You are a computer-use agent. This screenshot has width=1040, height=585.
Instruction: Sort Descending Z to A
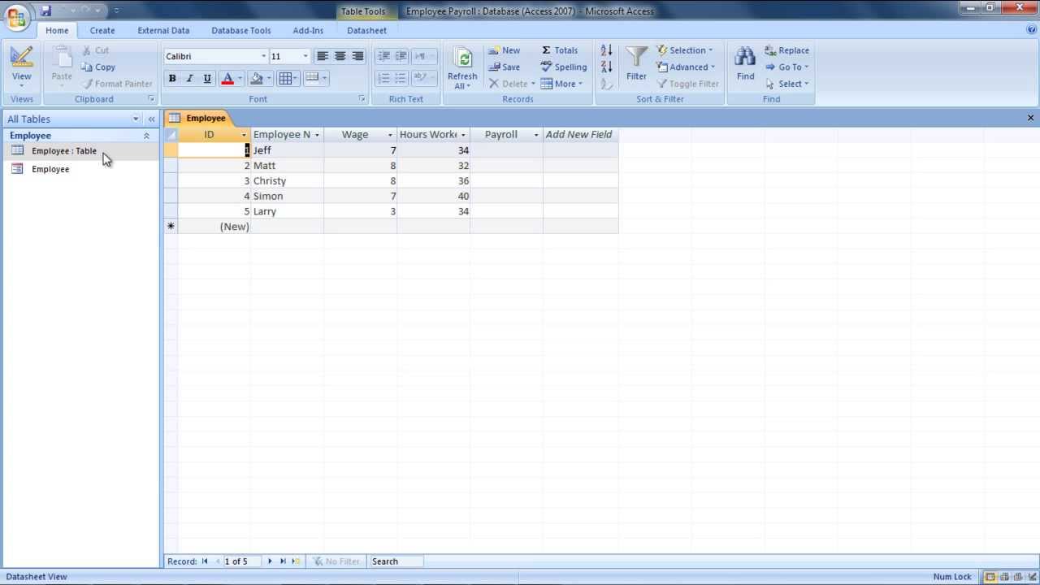tap(606, 67)
